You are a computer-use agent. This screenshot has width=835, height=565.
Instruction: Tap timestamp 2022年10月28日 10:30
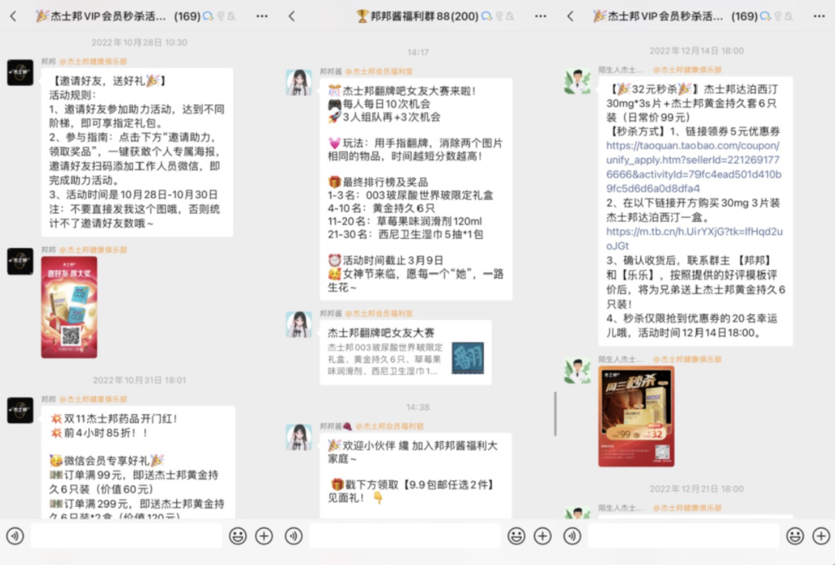coord(139,42)
